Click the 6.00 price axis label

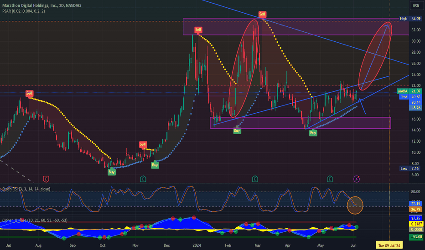coord(416,175)
